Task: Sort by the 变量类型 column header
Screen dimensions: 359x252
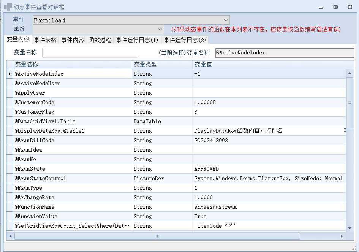Action: pos(162,65)
